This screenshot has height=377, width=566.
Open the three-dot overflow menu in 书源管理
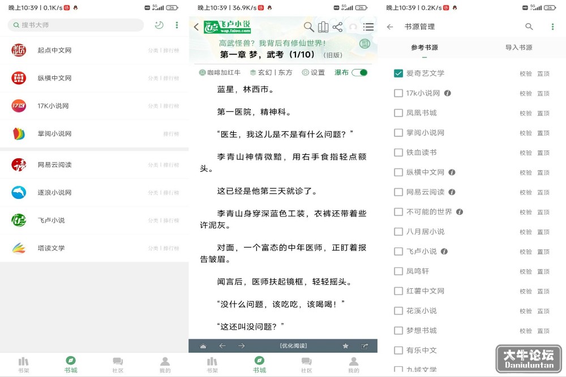552,27
